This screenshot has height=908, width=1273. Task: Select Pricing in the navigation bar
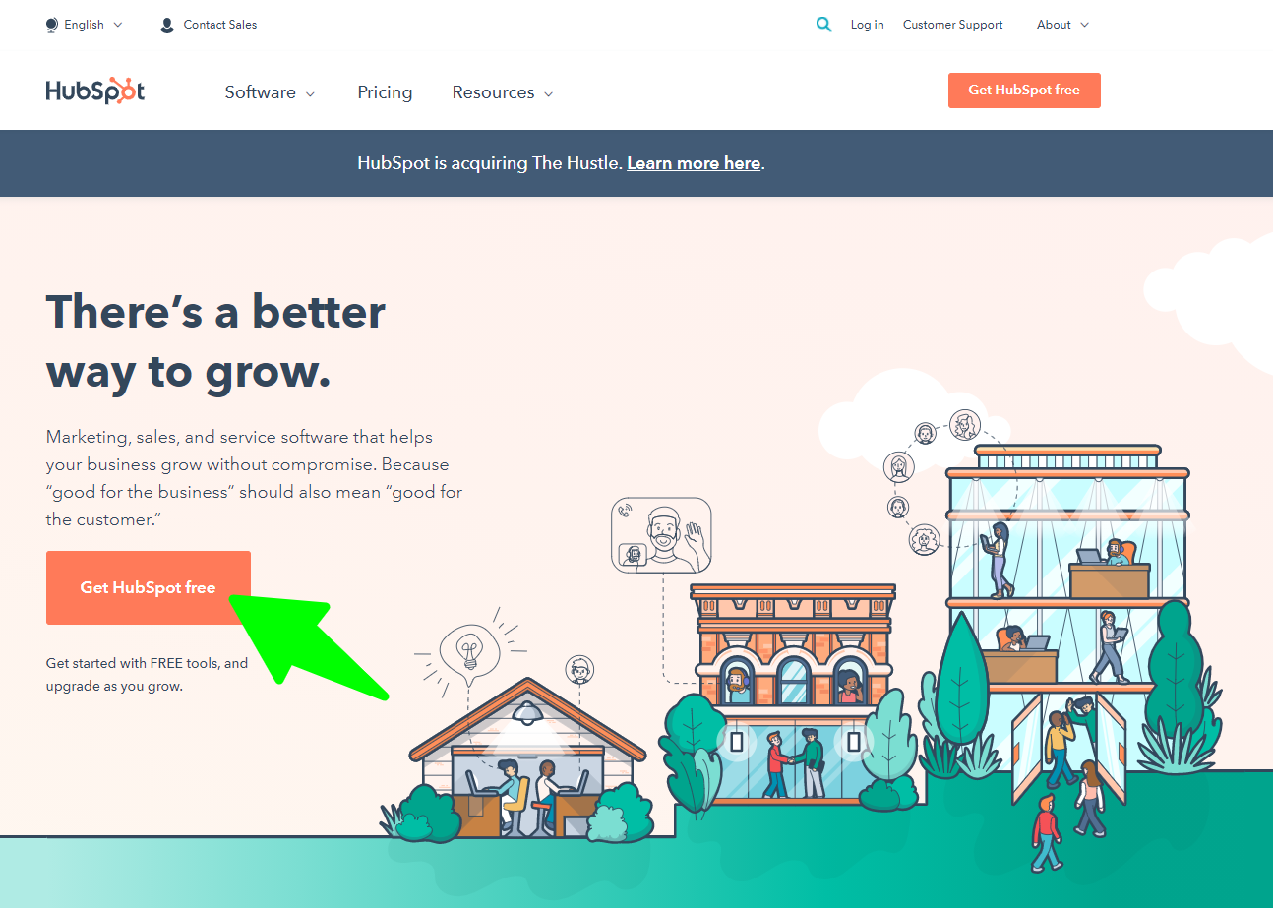(x=385, y=92)
